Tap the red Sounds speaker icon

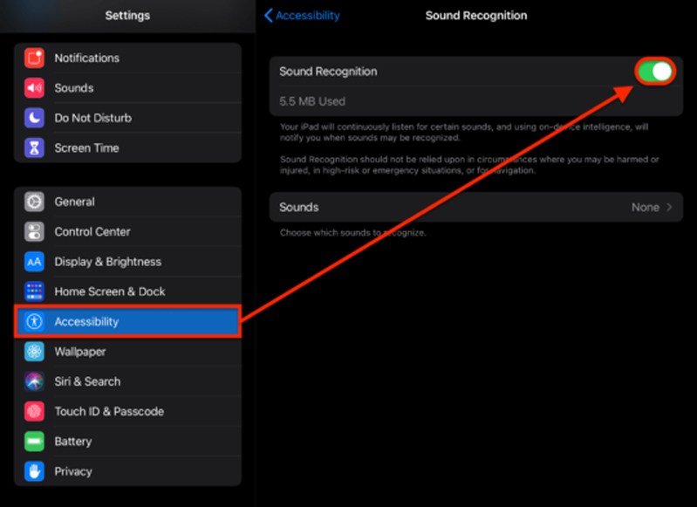pos(34,88)
